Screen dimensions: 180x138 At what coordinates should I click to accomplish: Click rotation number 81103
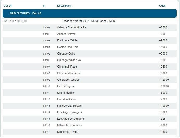click(x=47, y=41)
